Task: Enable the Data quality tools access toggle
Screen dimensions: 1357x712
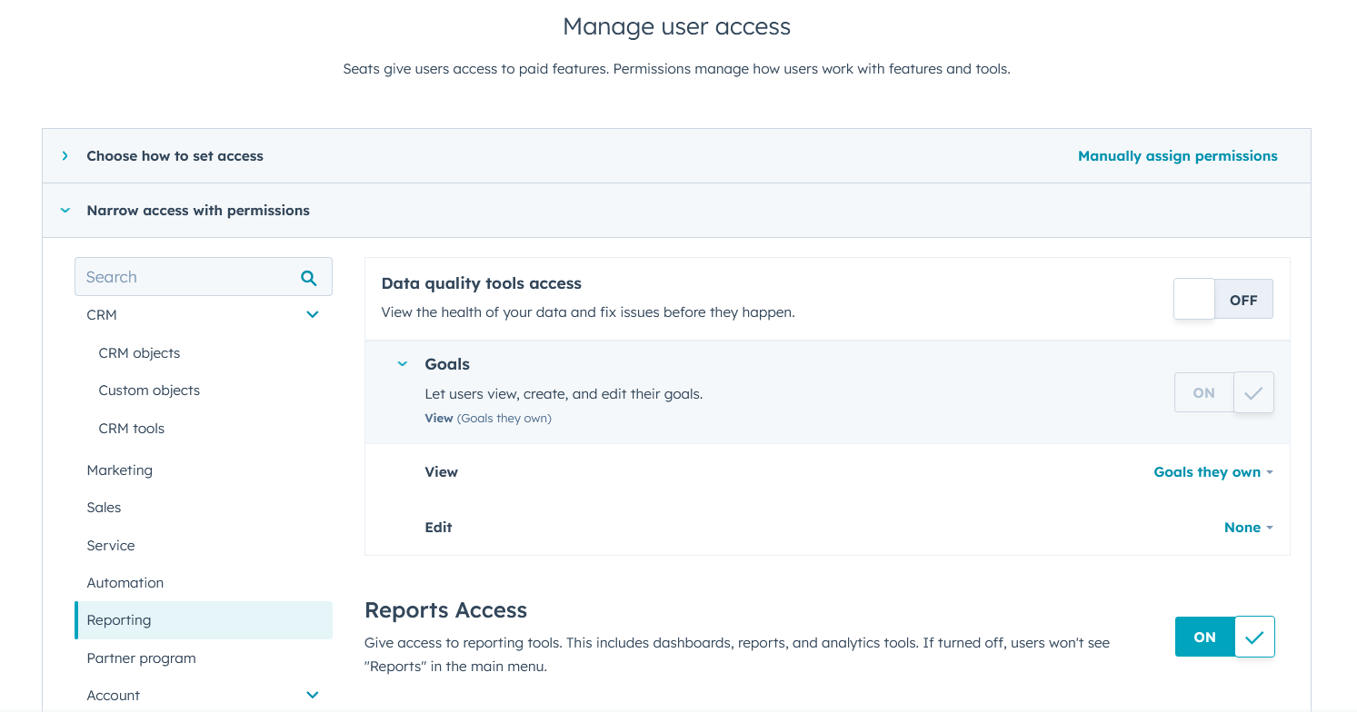Action: [x=1193, y=299]
